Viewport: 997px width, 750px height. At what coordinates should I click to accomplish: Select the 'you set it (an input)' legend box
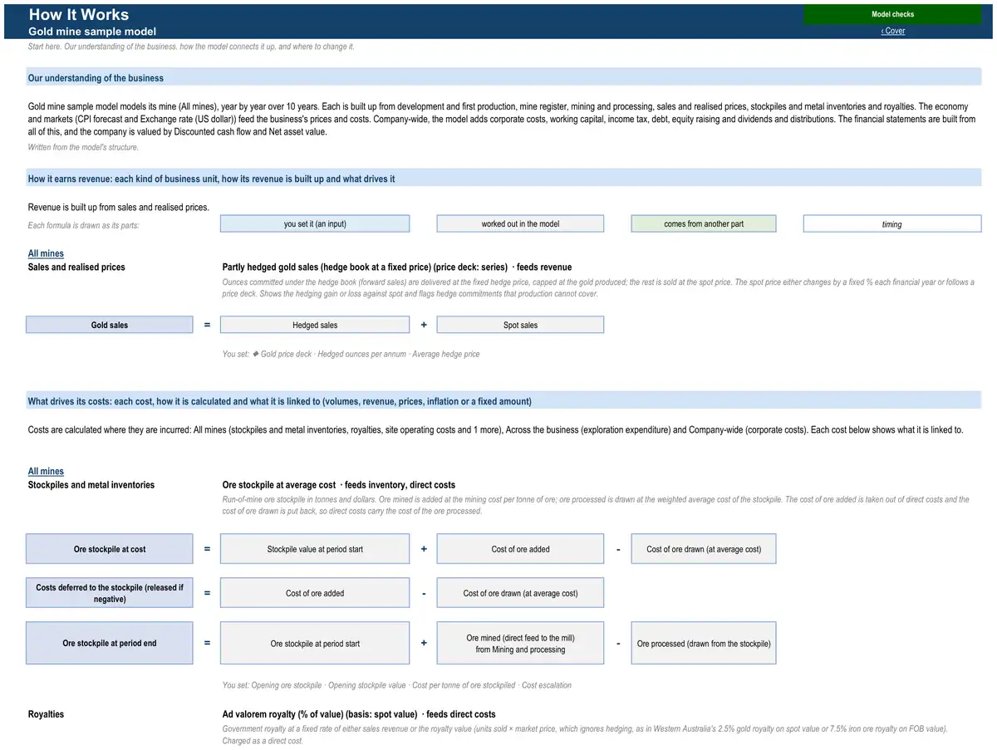[x=315, y=223]
